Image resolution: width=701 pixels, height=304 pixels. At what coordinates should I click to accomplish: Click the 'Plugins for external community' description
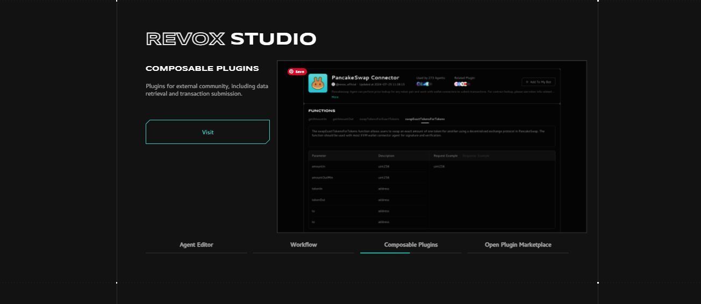207,90
